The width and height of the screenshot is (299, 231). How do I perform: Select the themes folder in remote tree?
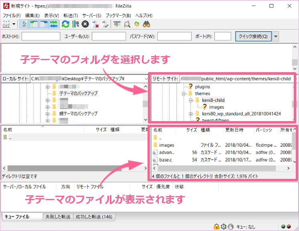pyautogui.click(x=202, y=93)
